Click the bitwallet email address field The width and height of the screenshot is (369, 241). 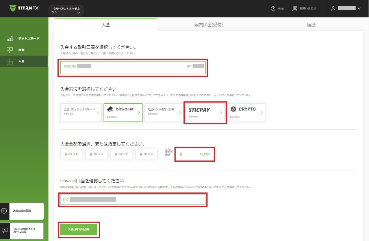(133, 200)
